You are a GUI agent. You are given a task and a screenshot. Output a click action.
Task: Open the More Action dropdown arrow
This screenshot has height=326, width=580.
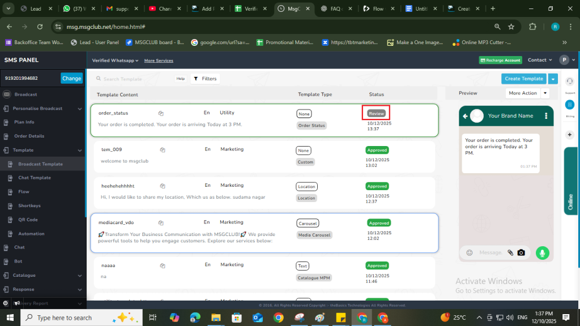tap(545, 93)
